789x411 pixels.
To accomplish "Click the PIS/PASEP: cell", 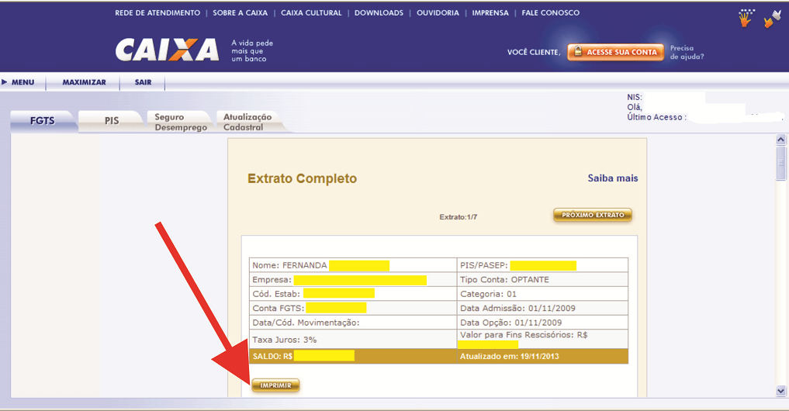I will coord(542,265).
